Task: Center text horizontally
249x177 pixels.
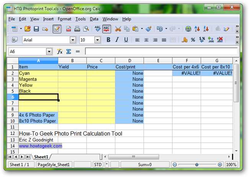Action: [146, 40]
